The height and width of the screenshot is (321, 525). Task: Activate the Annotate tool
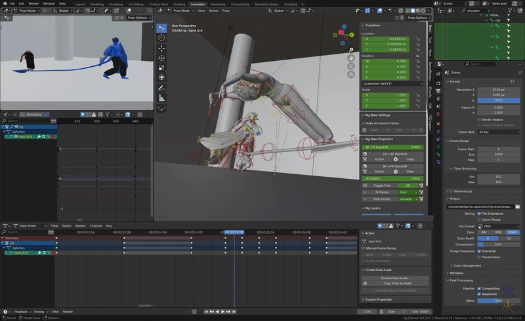(161, 88)
